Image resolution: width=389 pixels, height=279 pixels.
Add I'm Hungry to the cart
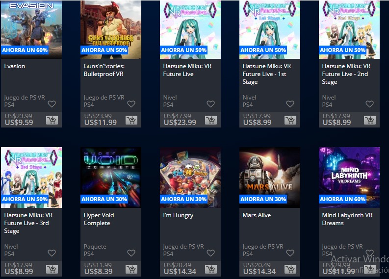[x=210, y=269]
